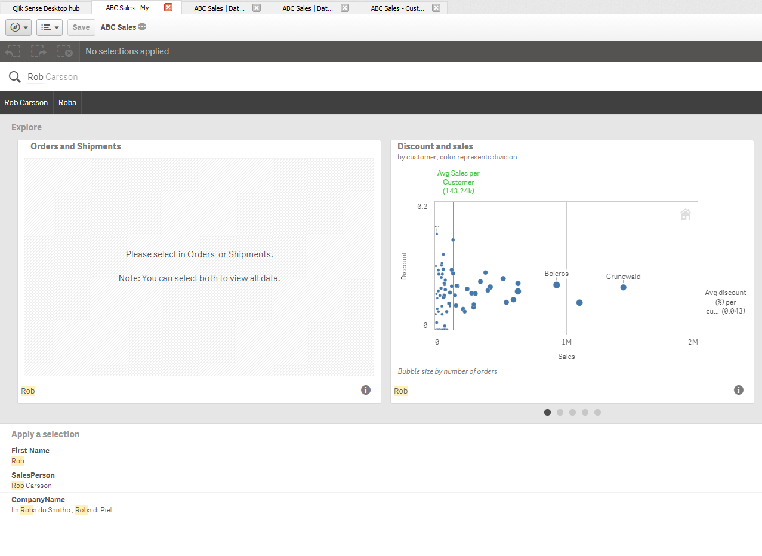The width and height of the screenshot is (762, 556).
Task: Select the Grunewald bubble in scatter plot
Action: pyautogui.click(x=623, y=287)
